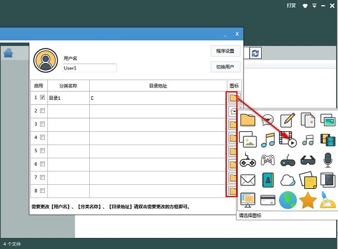The height and width of the screenshot is (249, 338).
Task: Choose the mail envelope icon
Action: point(248,180)
